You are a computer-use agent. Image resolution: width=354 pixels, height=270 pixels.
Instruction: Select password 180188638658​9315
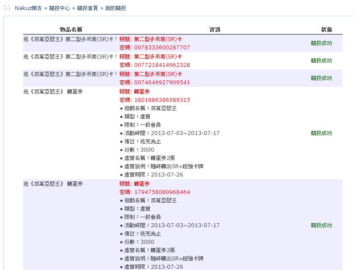tap(162, 100)
